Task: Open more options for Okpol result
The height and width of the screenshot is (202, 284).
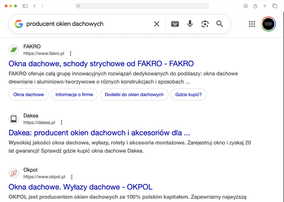Action: tap(72, 177)
